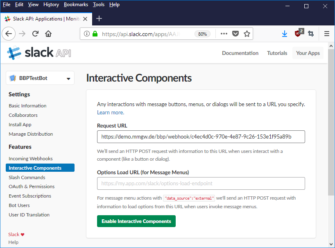Viewport: 335px width, 248px height.
Task: Minimize the Firefox window
Action: click(x=287, y=6)
